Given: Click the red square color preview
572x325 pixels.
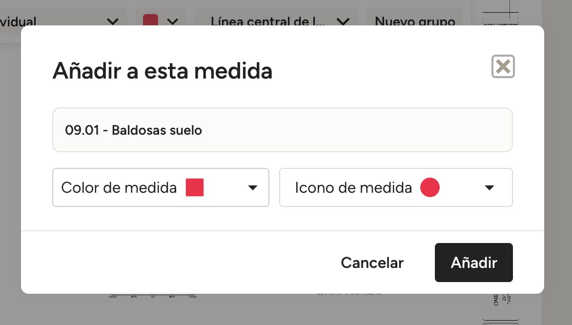Looking at the screenshot, I should click(194, 187).
